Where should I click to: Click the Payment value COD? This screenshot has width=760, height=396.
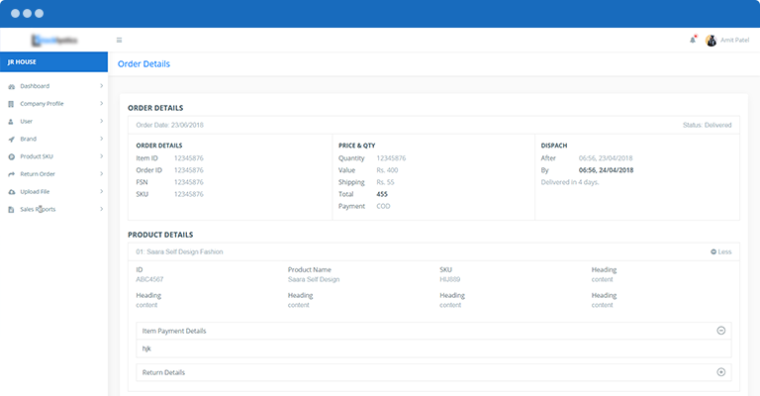coord(383,206)
